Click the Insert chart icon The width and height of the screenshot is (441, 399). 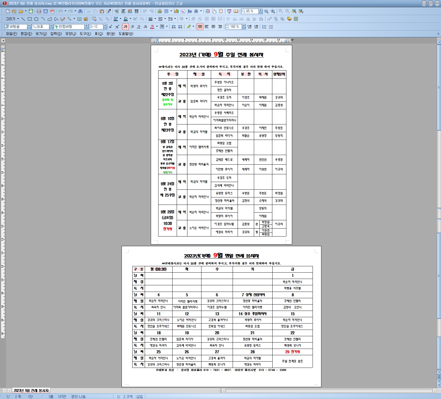coord(176,11)
